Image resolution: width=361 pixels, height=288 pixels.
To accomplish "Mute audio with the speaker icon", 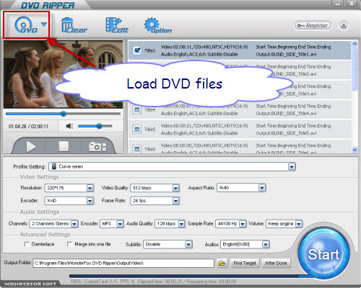I will [69, 126].
